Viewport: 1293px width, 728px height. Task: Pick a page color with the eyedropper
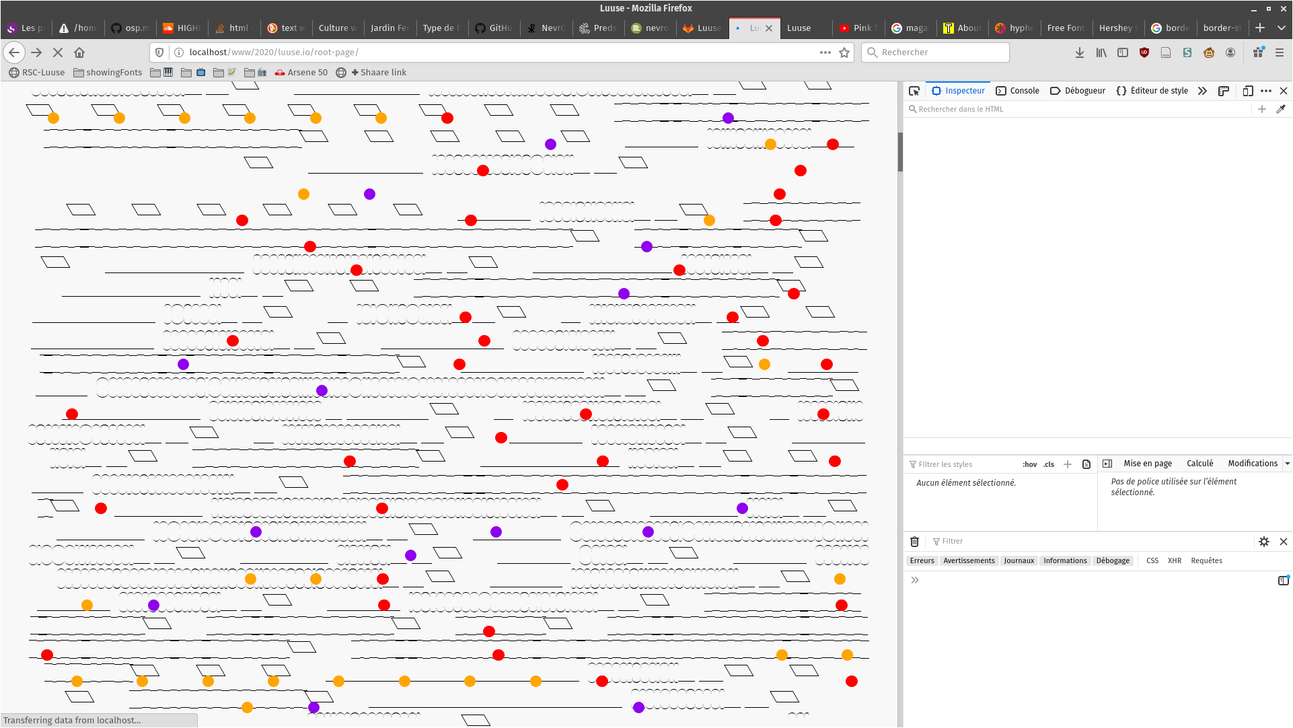point(1281,109)
